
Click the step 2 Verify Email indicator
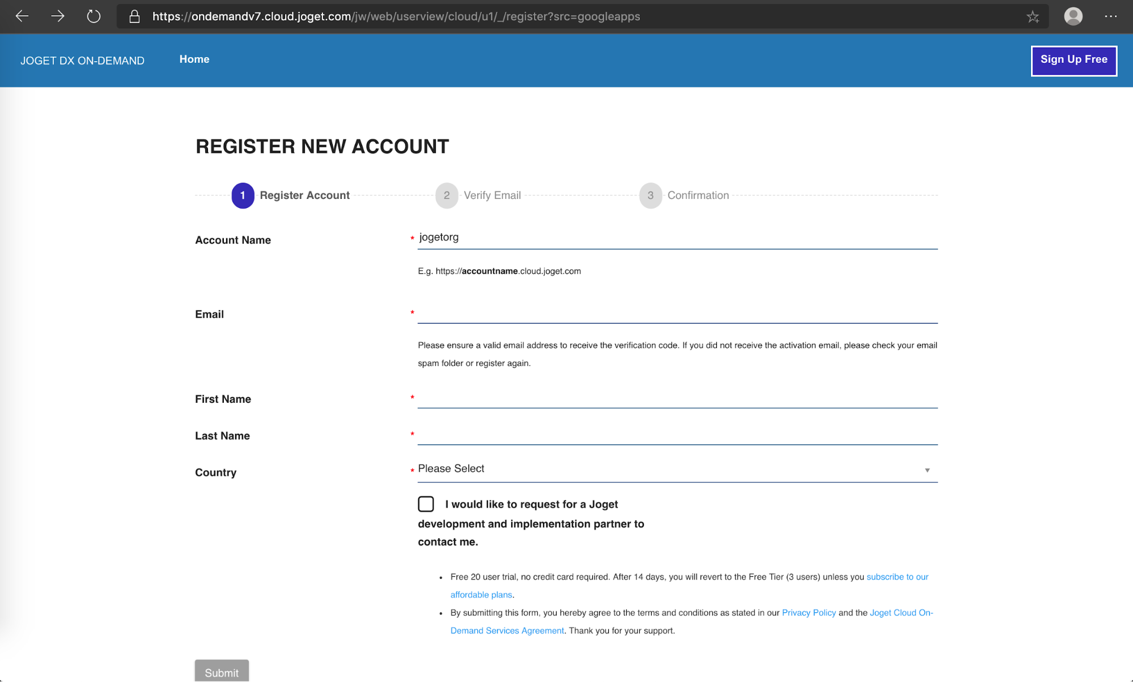point(447,195)
